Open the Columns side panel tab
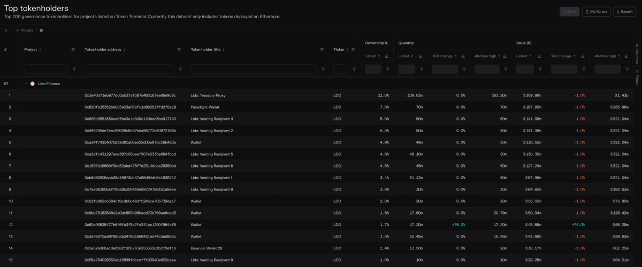This screenshot has width=642, height=267. pyautogui.click(x=637, y=54)
